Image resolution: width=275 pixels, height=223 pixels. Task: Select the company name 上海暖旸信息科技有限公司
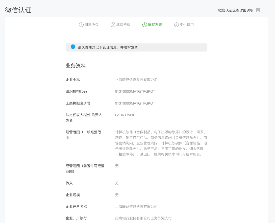click(136, 80)
